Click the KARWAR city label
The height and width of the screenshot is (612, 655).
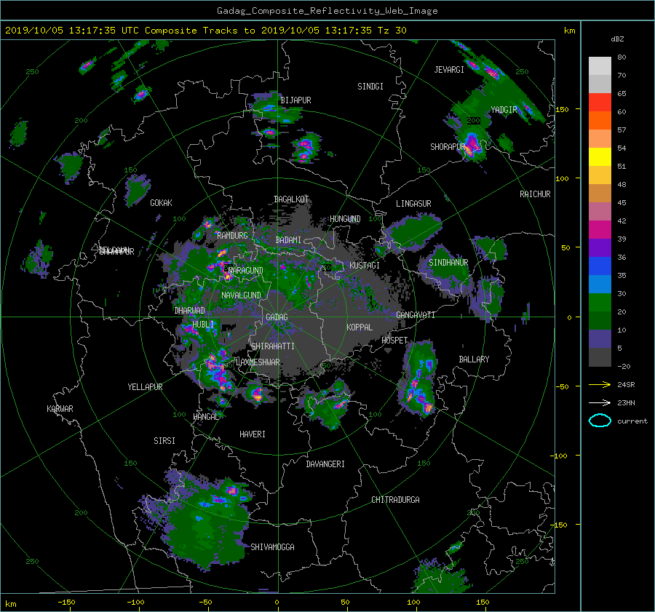(x=60, y=408)
